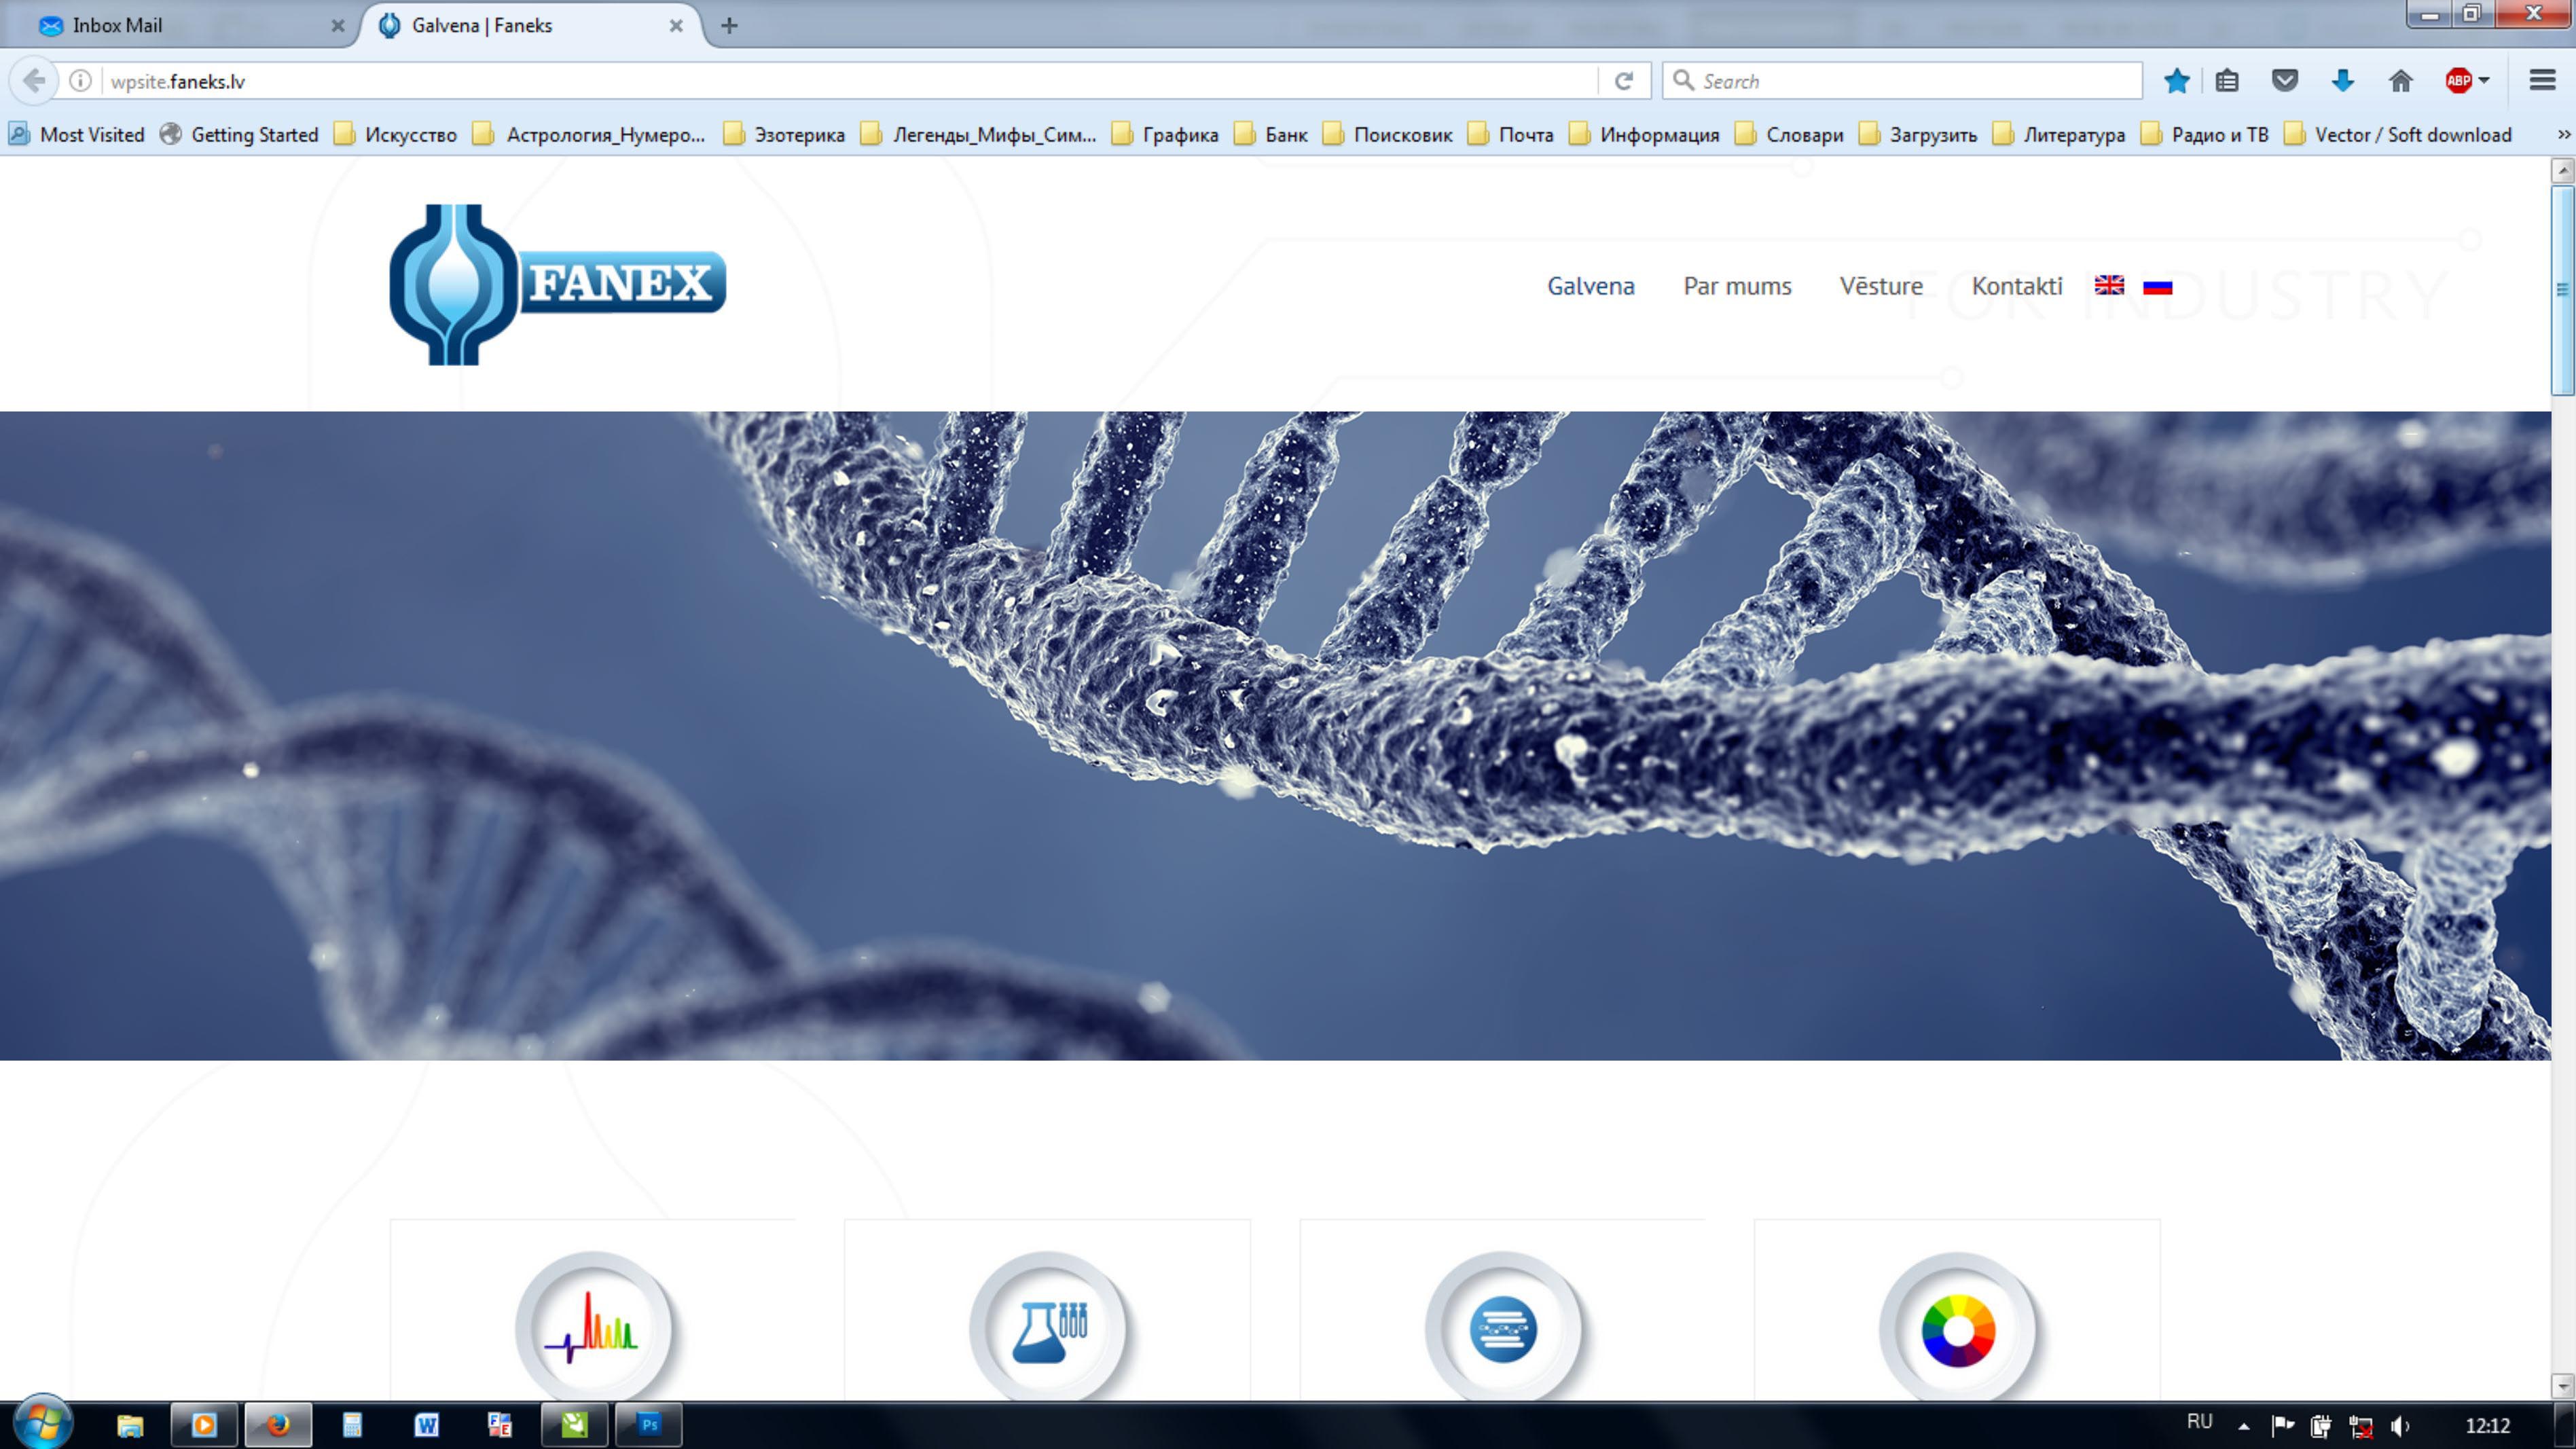Go to the browser home page

click(2401, 81)
